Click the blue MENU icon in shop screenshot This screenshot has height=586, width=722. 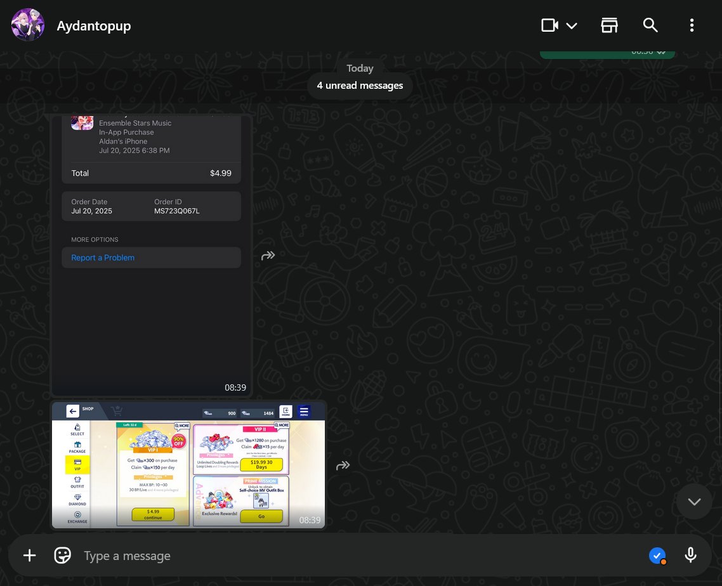coord(304,411)
